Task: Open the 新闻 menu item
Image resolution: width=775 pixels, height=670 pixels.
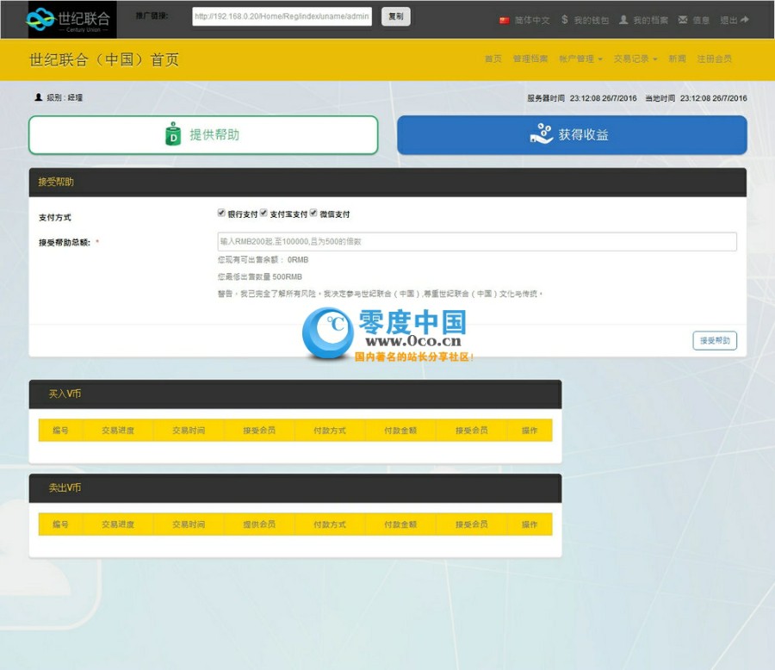Action: coord(679,59)
